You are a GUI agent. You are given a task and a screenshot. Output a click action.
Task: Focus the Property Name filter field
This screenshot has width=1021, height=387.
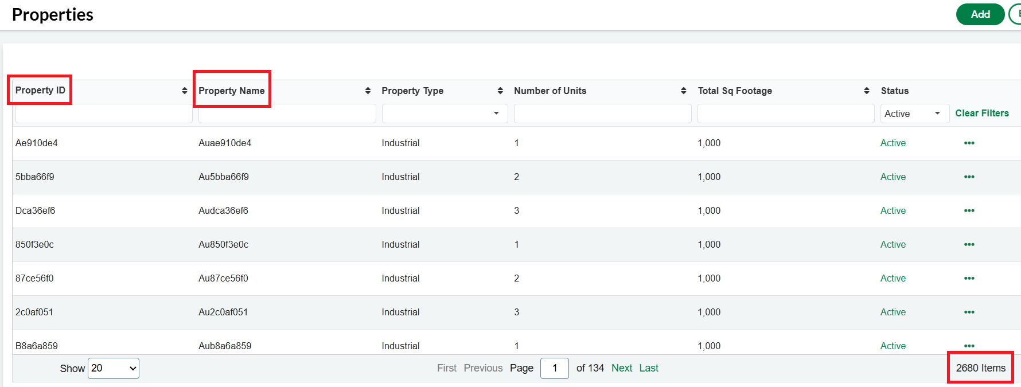287,114
